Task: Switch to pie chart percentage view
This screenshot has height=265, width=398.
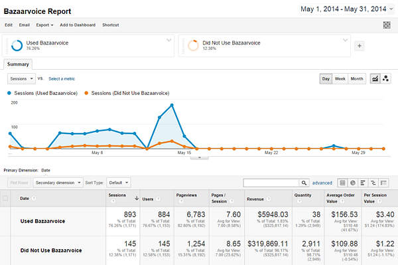Action: 353,183
